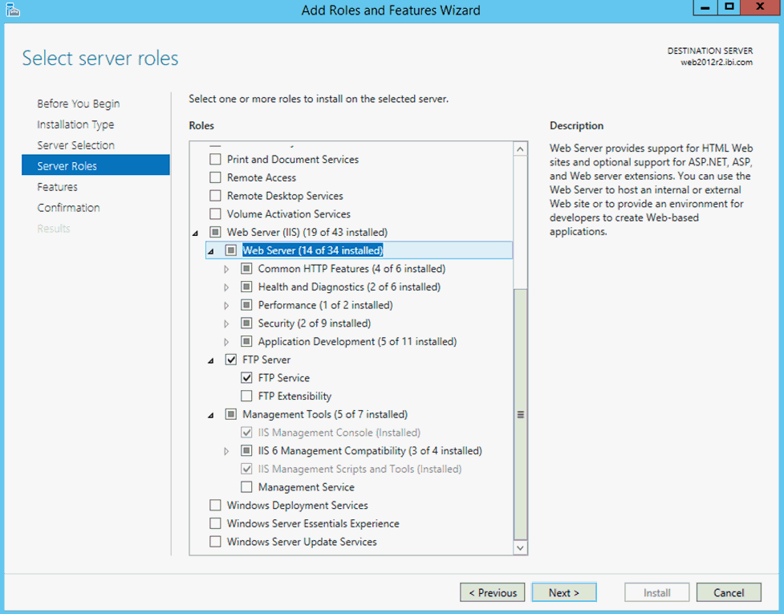Check the Management Service checkbox
The image size is (784, 614).
pyautogui.click(x=246, y=487)
